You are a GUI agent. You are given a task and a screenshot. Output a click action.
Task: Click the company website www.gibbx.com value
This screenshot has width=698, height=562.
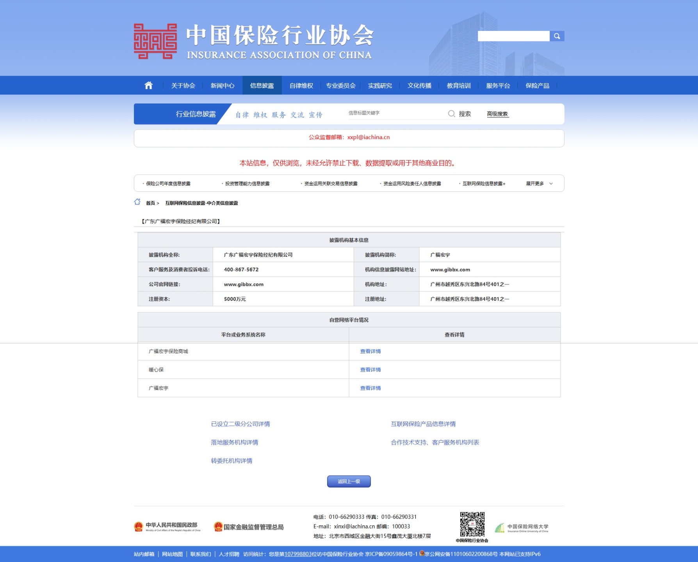tap(244, 284)
